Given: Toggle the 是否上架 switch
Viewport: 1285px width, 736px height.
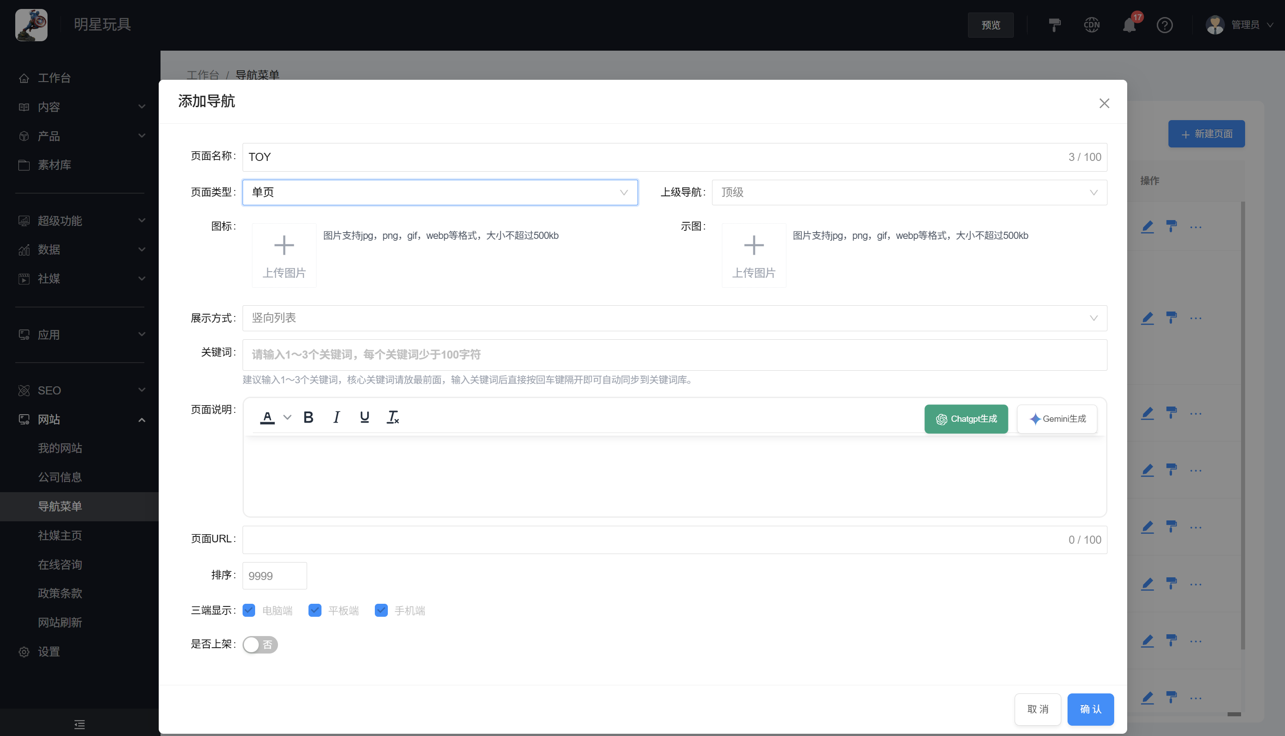Looking at the screenshot, I should pyautogui.click(x=260, y=645).
